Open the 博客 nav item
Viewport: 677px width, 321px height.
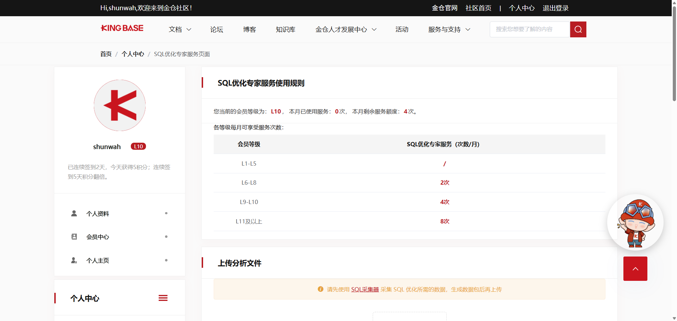(250, 30)
